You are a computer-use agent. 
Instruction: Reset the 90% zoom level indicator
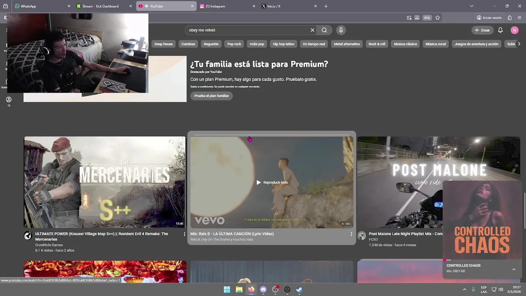point(427,18)
